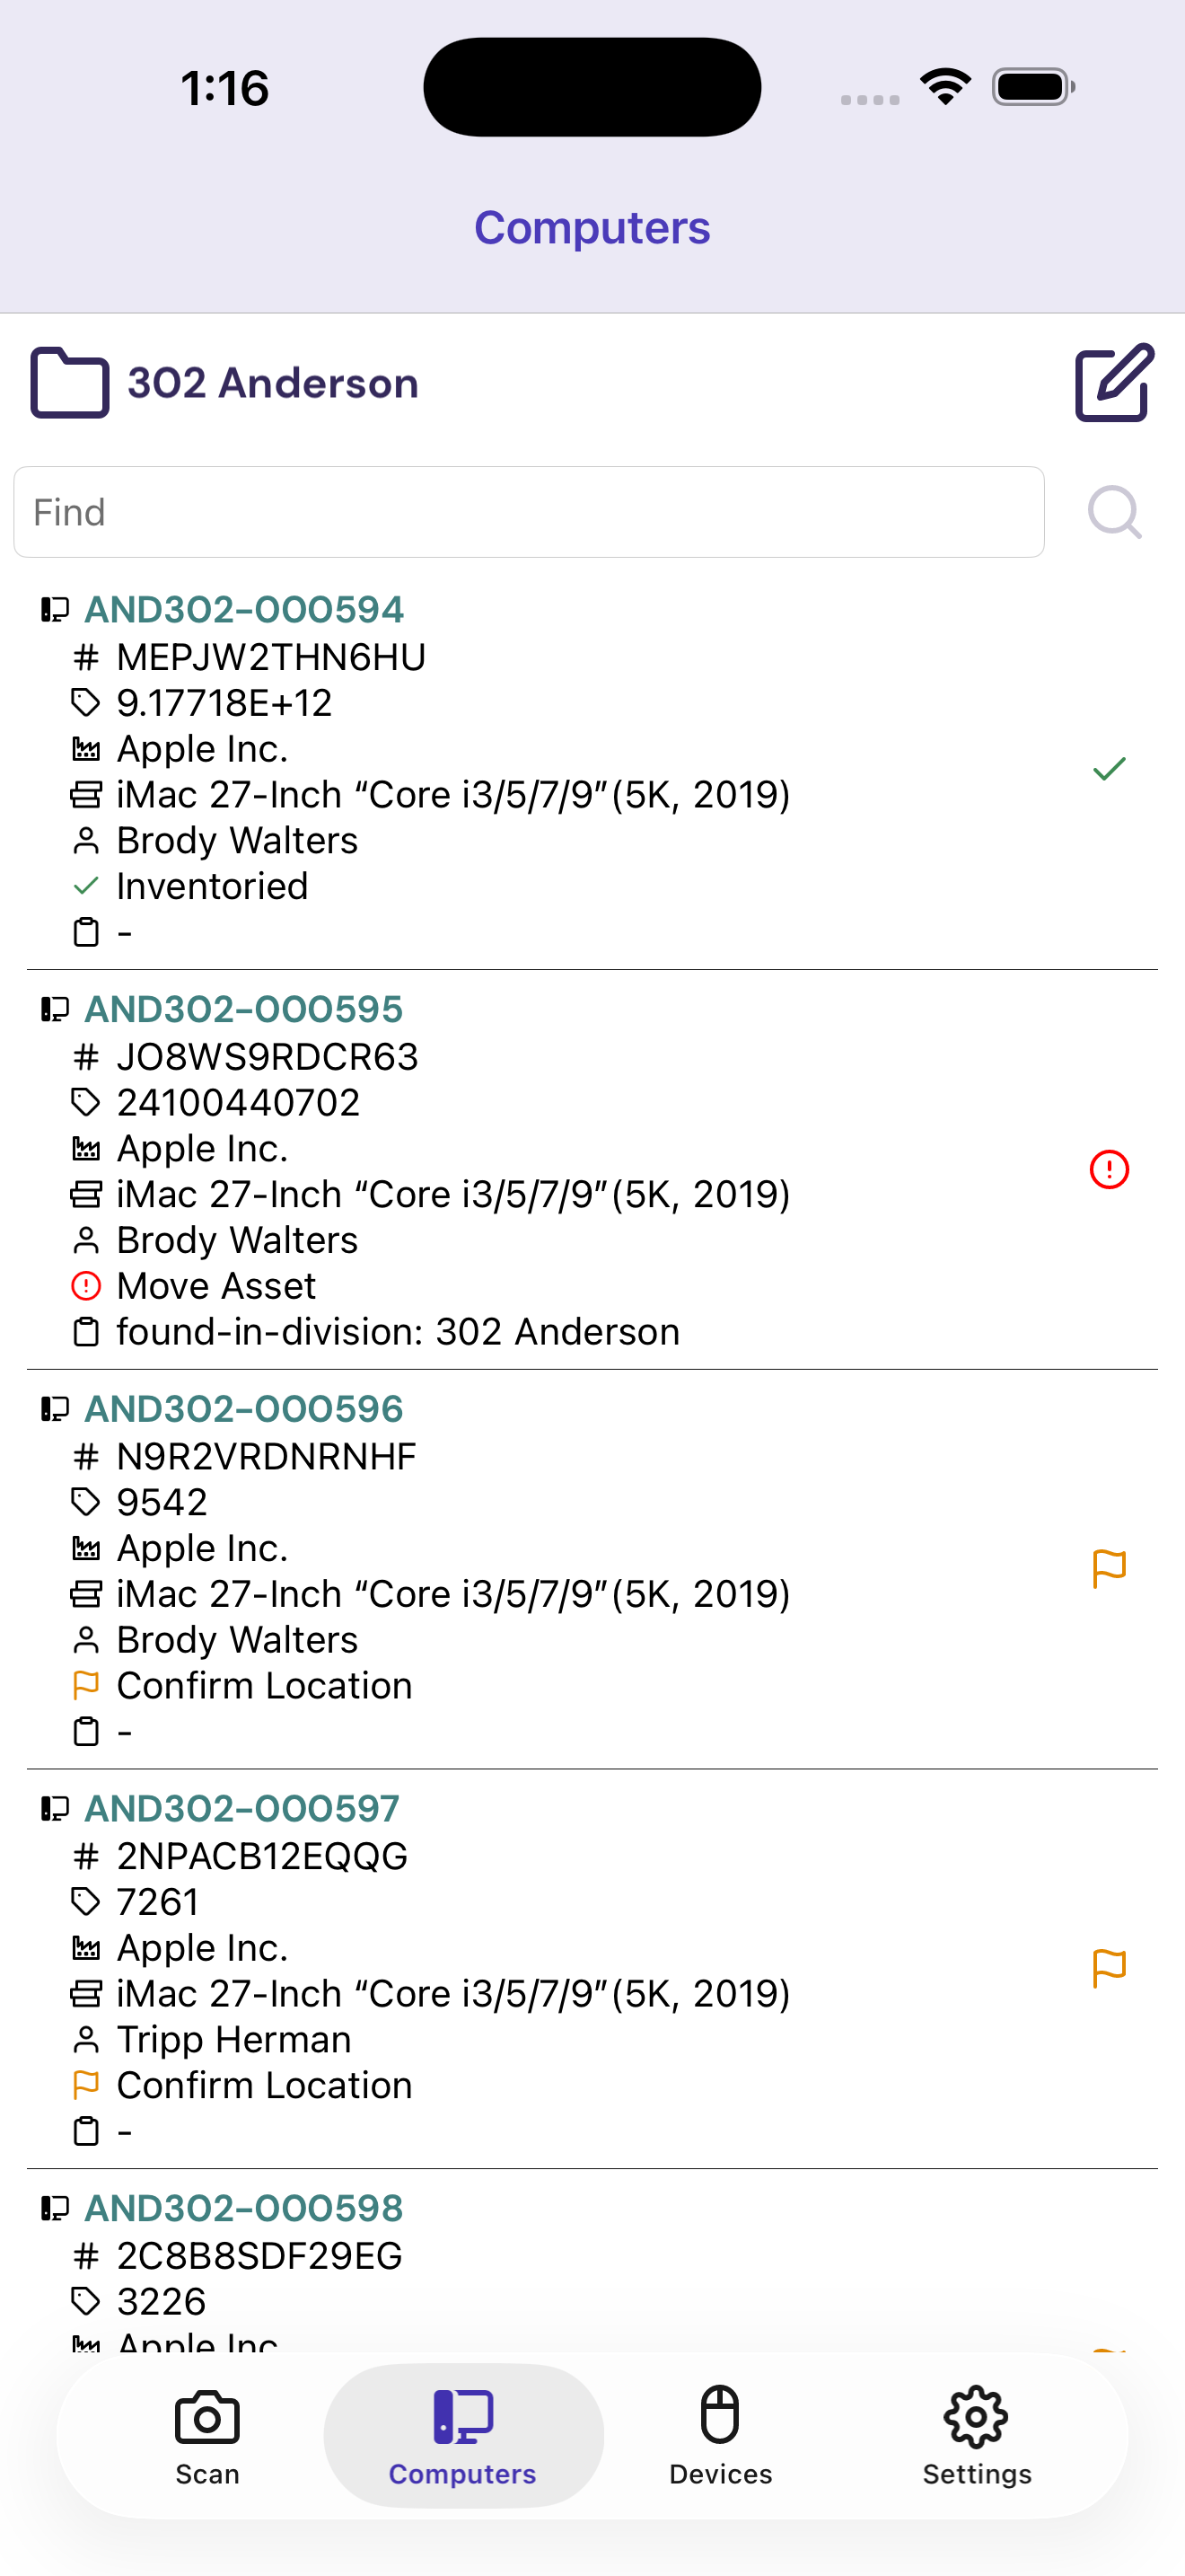Open asset AND302-000594
Screen dimensions: 1185x2576
pos(244,609)
